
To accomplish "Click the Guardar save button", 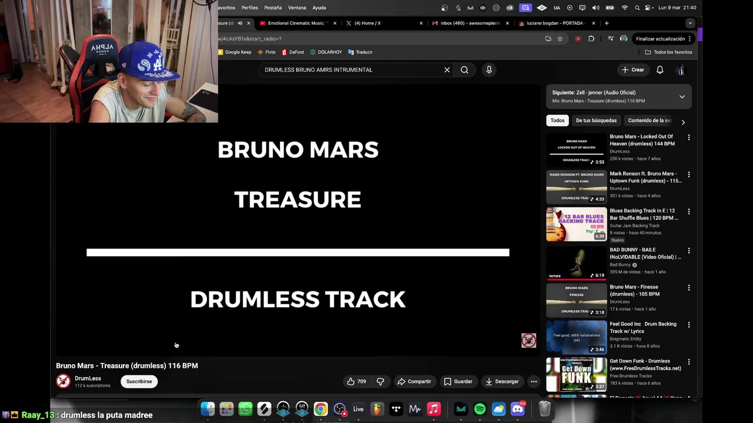I will point(458,381).
